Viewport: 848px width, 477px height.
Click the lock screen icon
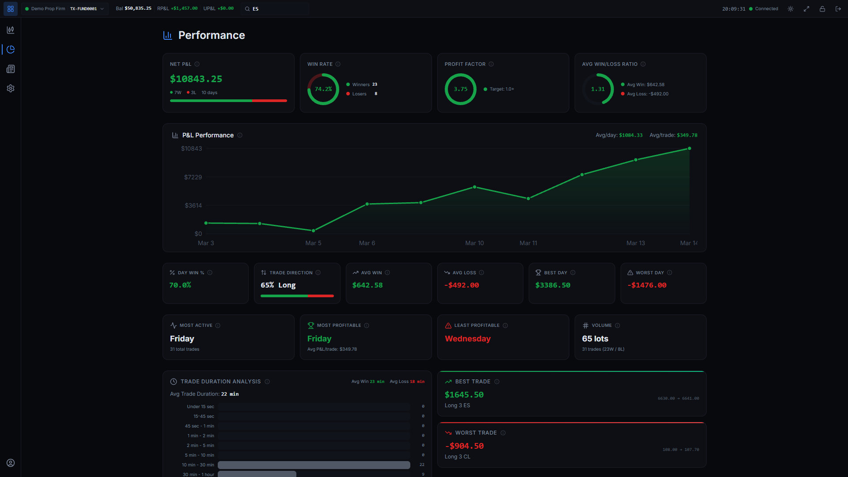(x=822, y=9)
